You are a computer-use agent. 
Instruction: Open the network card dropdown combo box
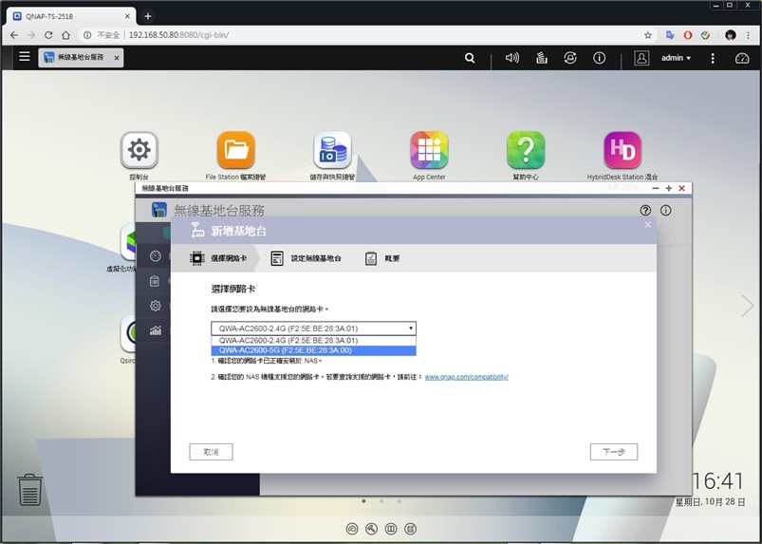coord(313,328)
